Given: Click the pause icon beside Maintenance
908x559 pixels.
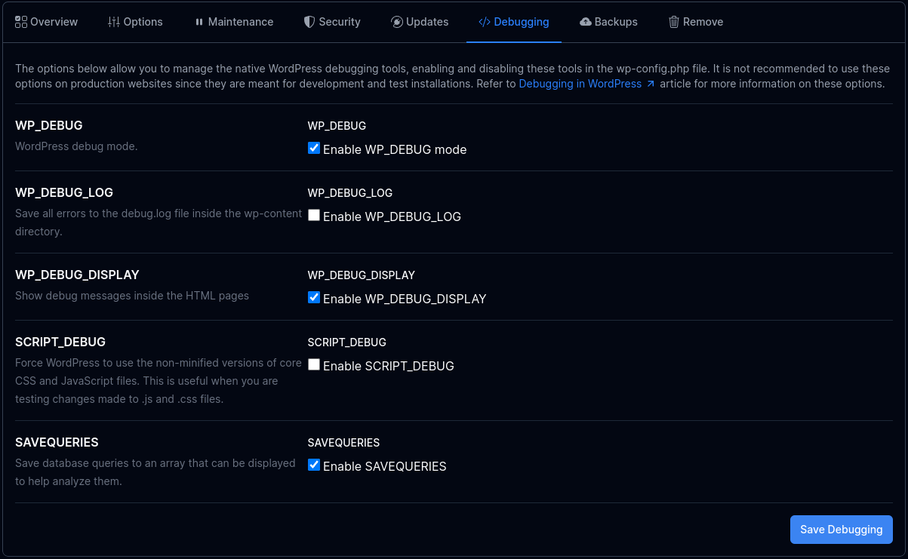Looking at the screenshot, I should (x=200, y=22).
